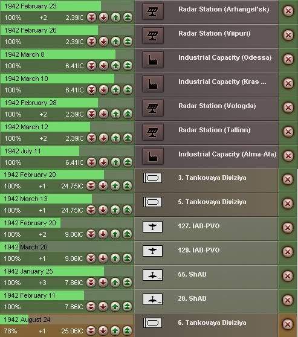Click fighter plane icon for 129. IAD-PVO

[152, 251]
